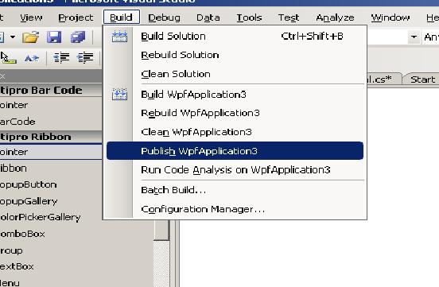The image size is (439, 287).
Task: Open dropdown arrow beside new item icon
Action: click(13, 37)
